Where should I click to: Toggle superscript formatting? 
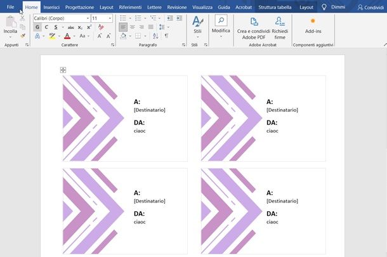pos(89,27)
